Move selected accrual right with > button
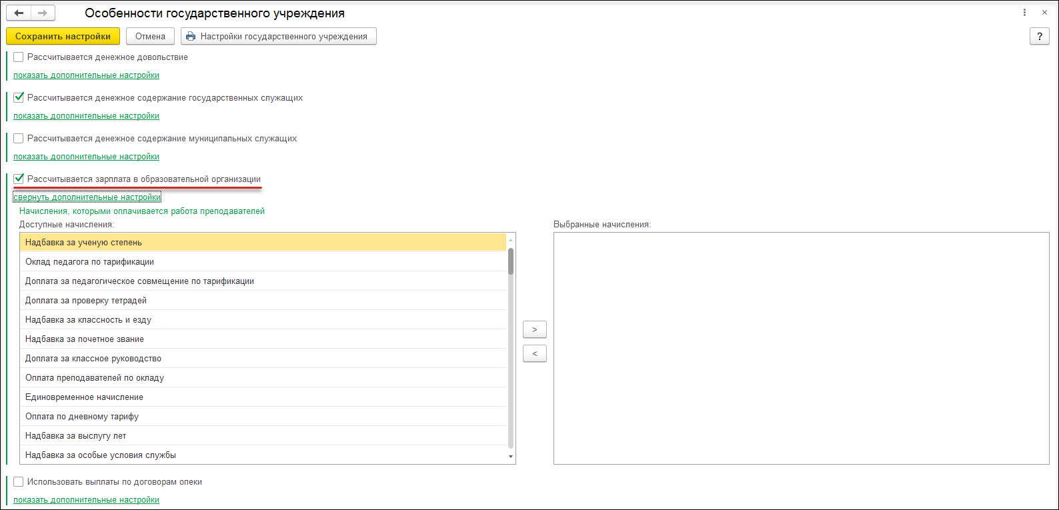Image resolution: width=1059 pixels, height=510 pixels. [x=535, y=329]
